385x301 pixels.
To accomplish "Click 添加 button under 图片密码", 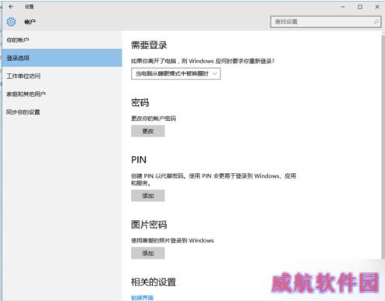I will click(x=148, y=253).
